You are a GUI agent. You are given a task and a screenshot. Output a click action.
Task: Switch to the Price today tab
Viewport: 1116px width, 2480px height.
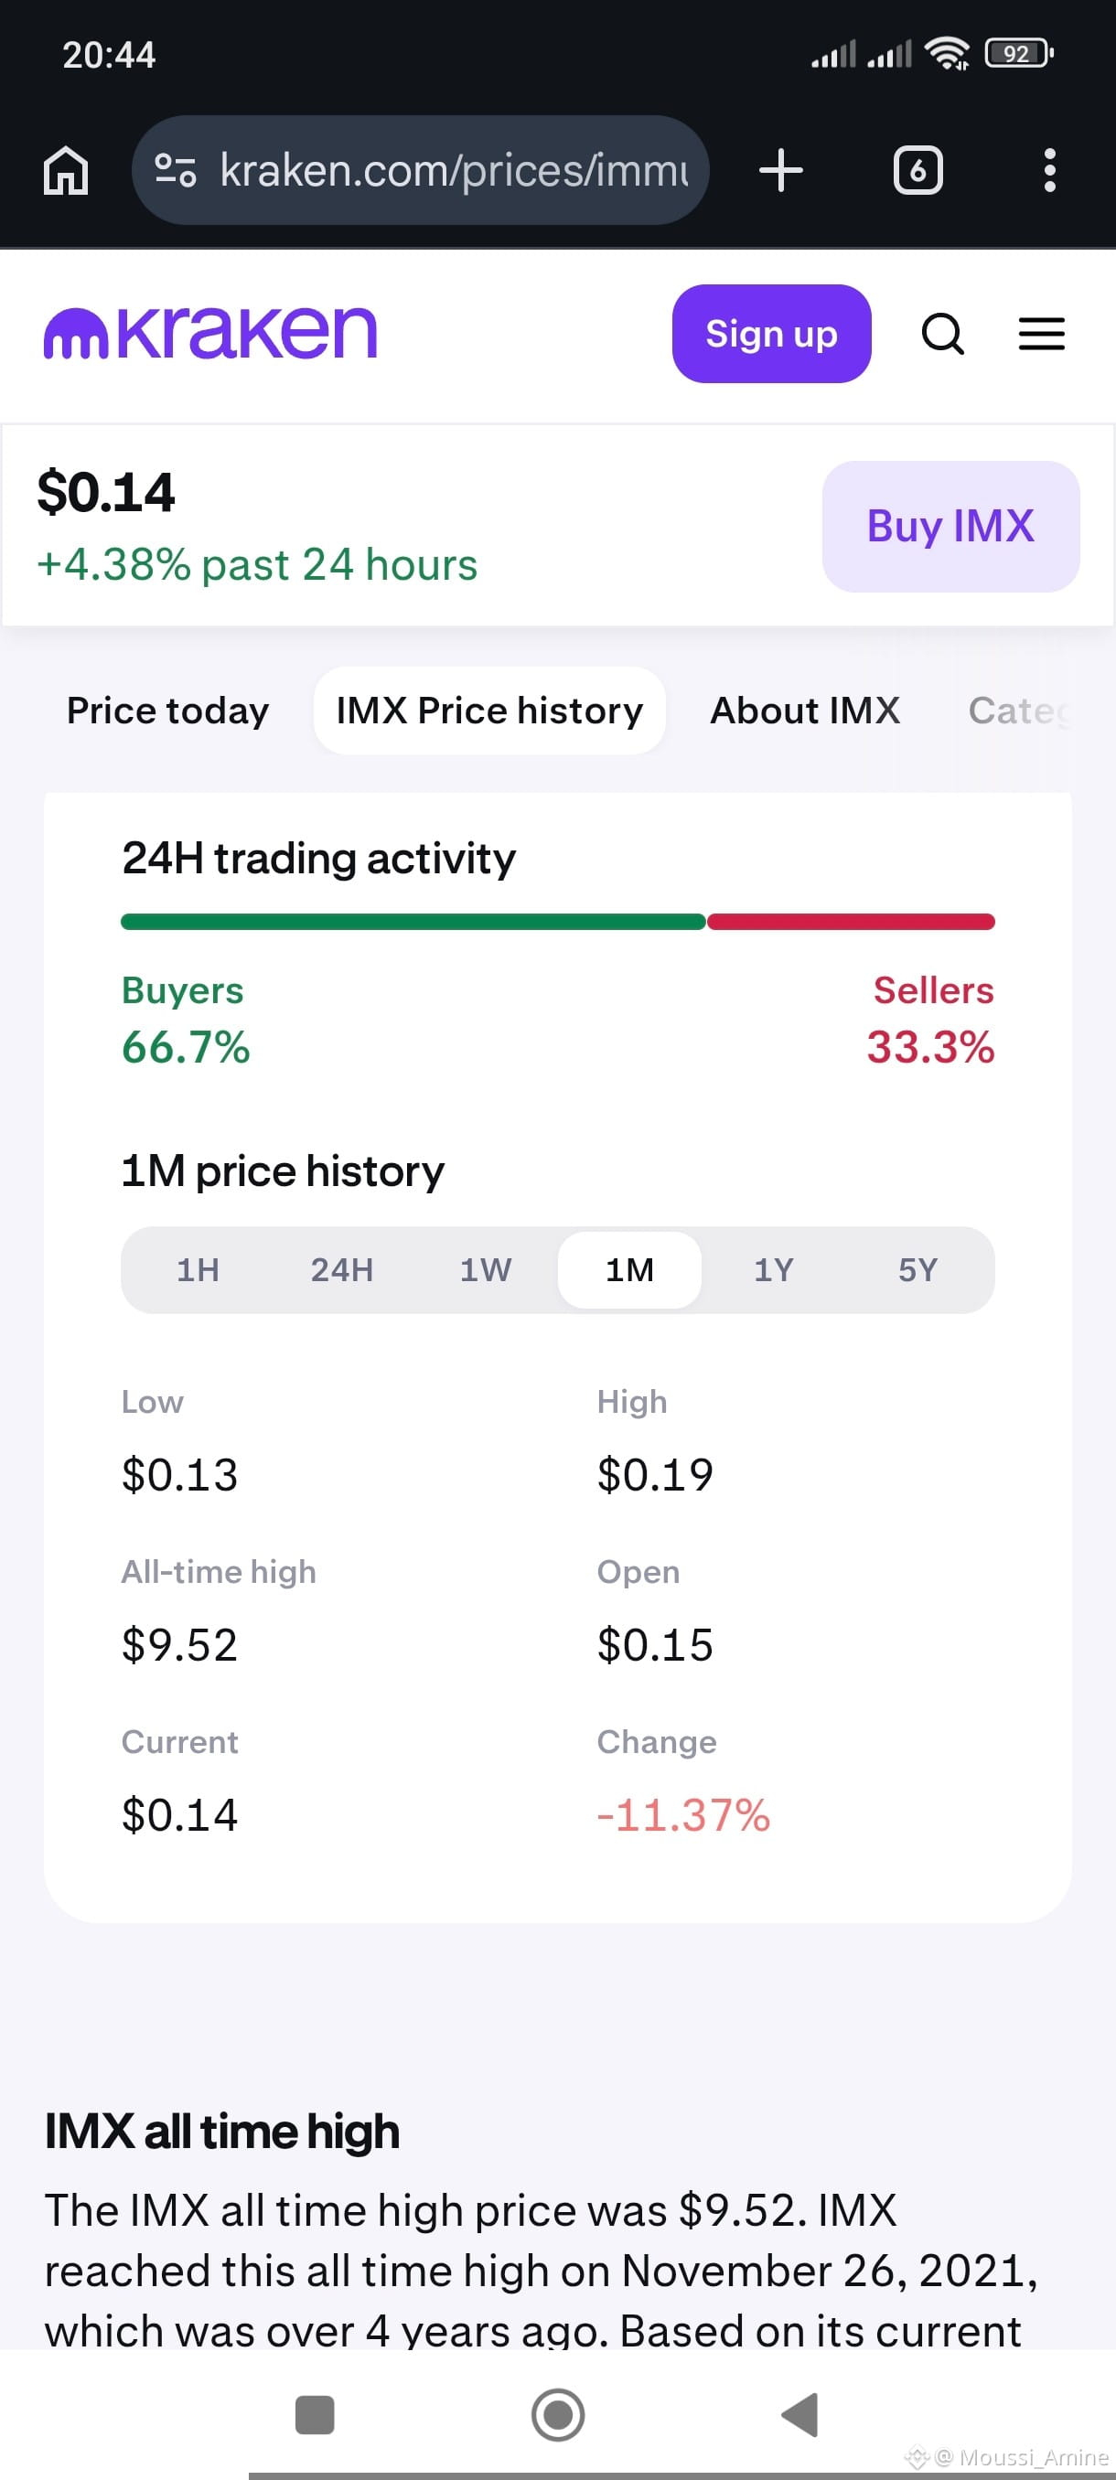click(167, 711)
